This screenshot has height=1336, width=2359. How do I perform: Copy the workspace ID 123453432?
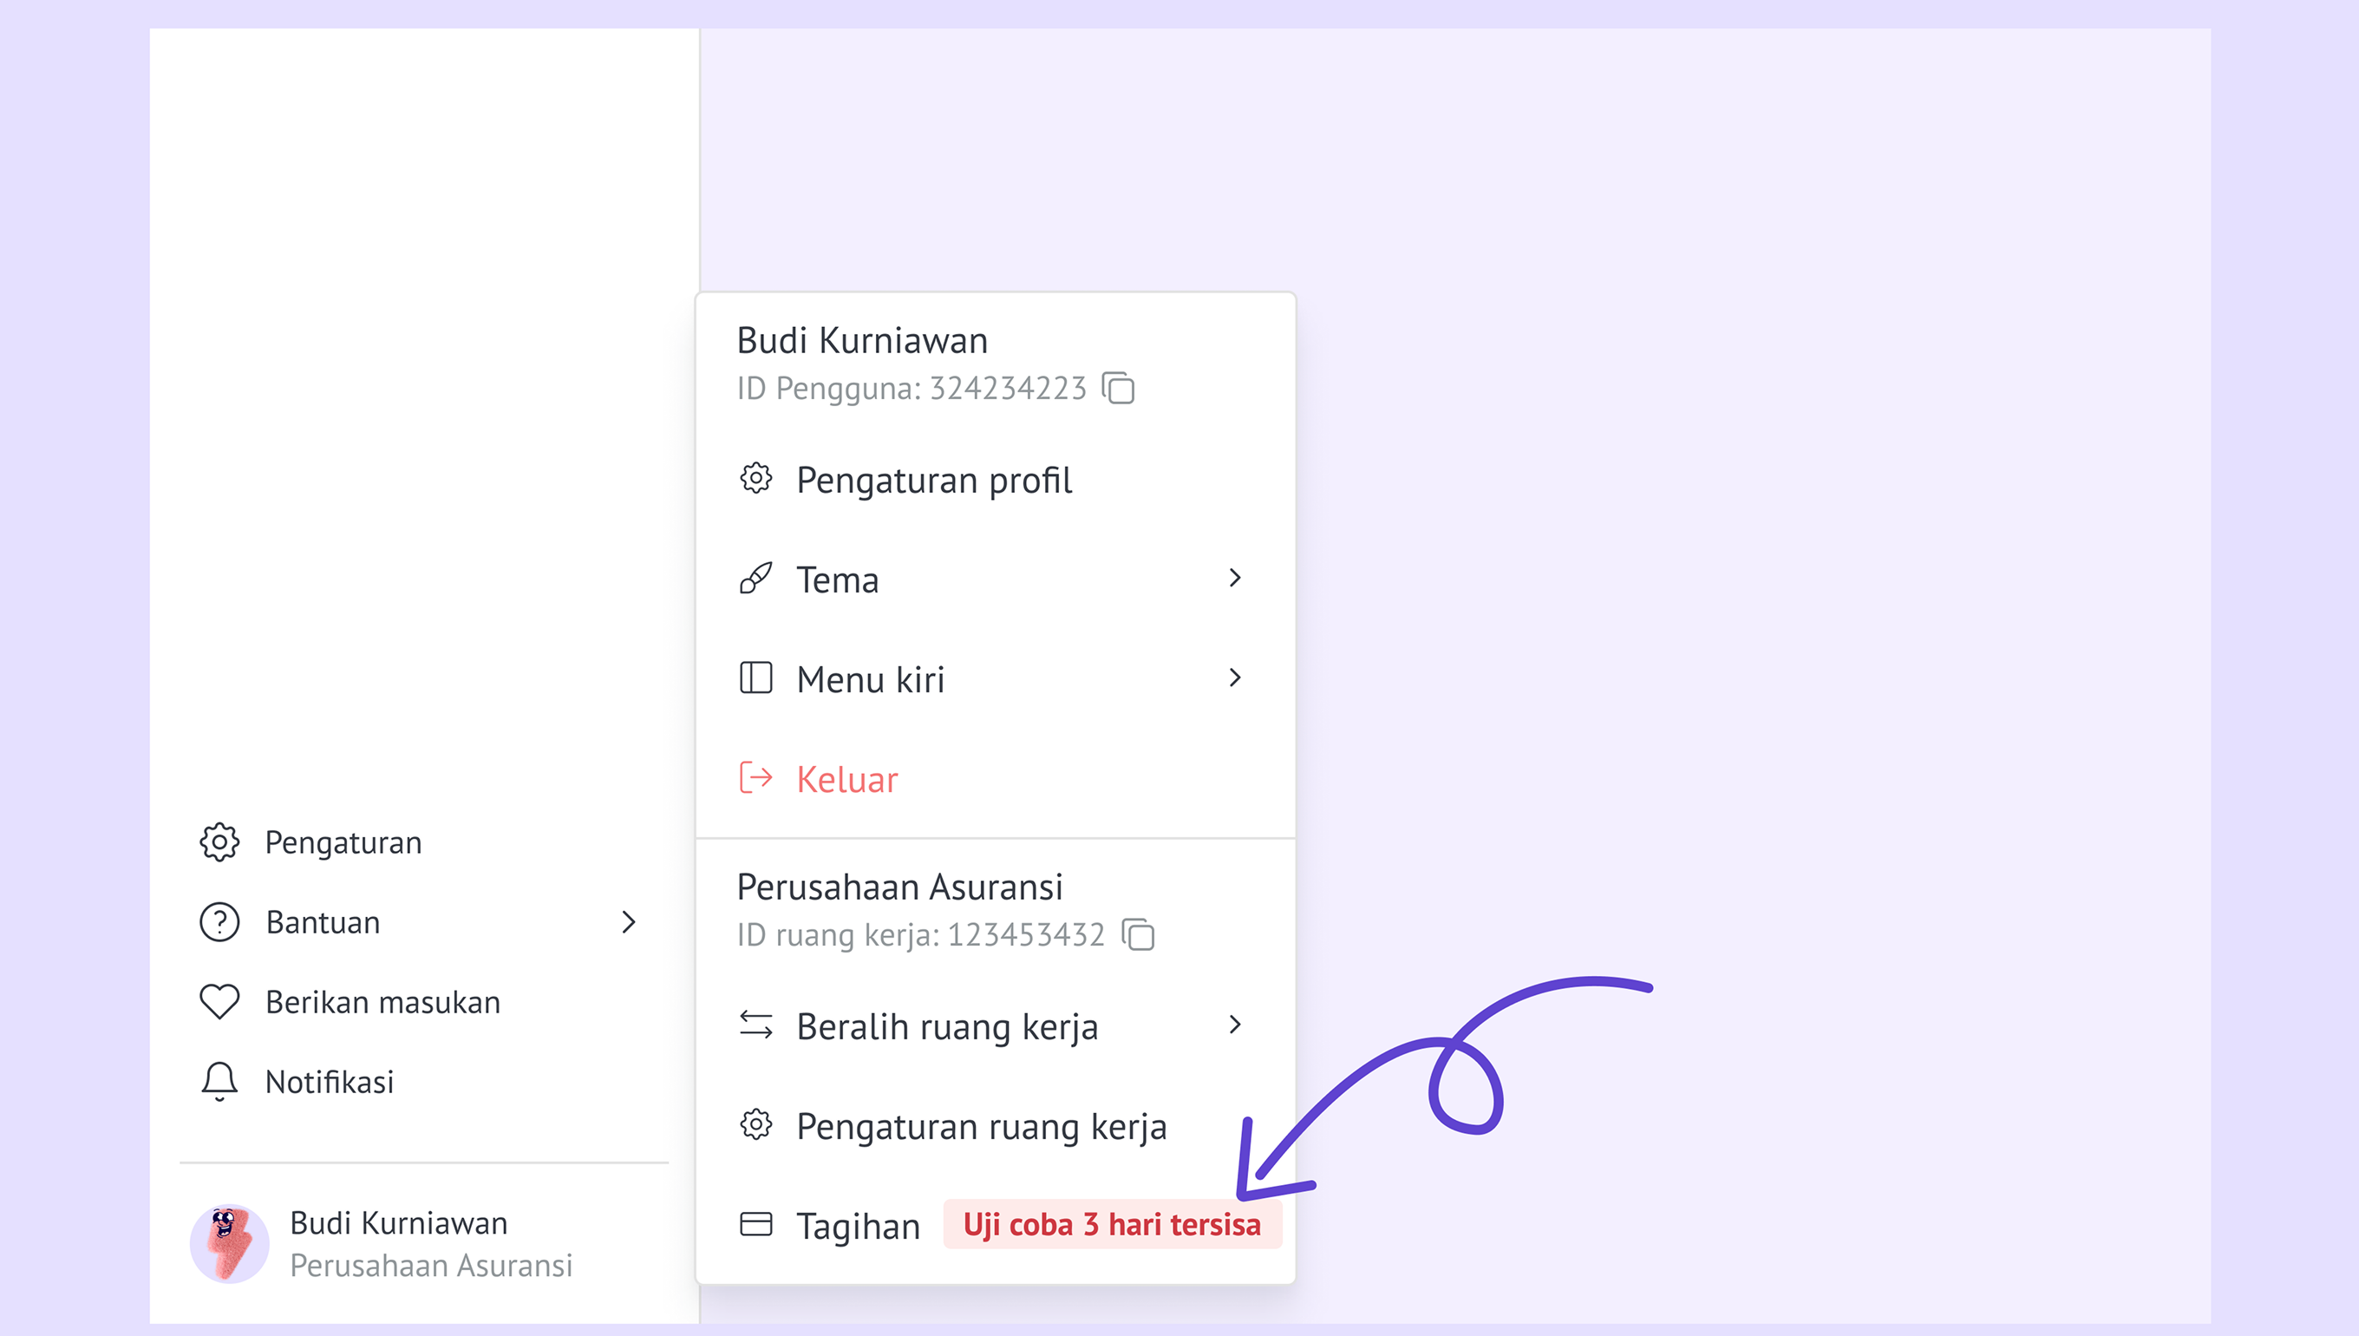tap(1138, 935)
